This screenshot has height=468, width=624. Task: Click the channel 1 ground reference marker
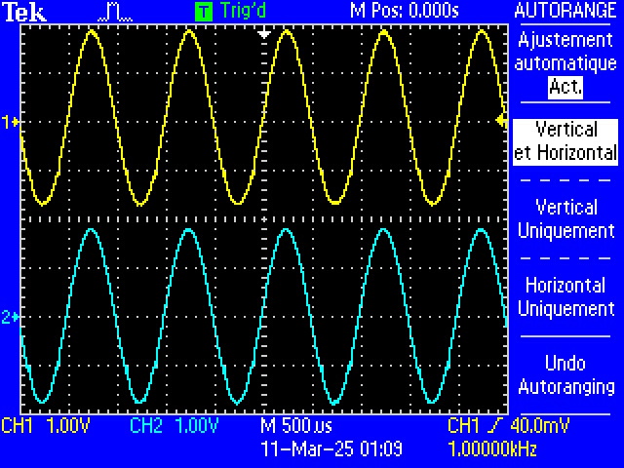(x=11, y=122)
